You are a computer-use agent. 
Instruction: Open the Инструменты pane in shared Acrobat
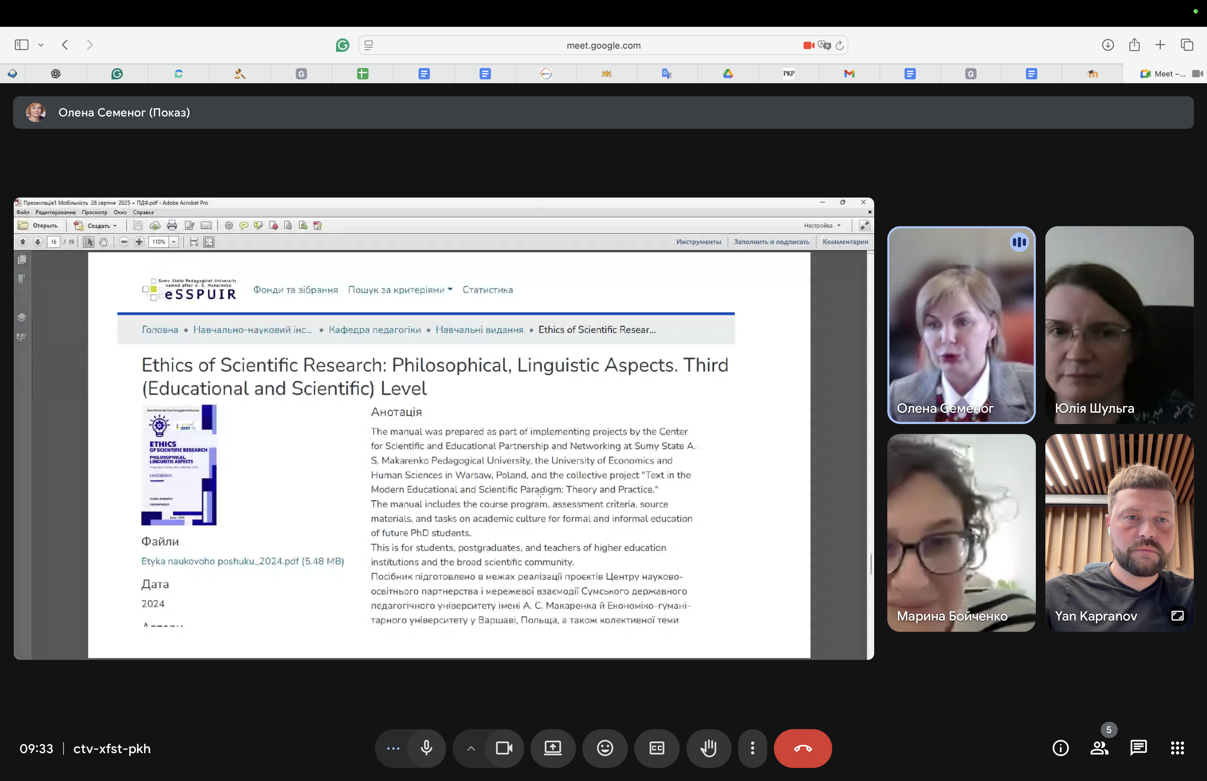[698, 242]
